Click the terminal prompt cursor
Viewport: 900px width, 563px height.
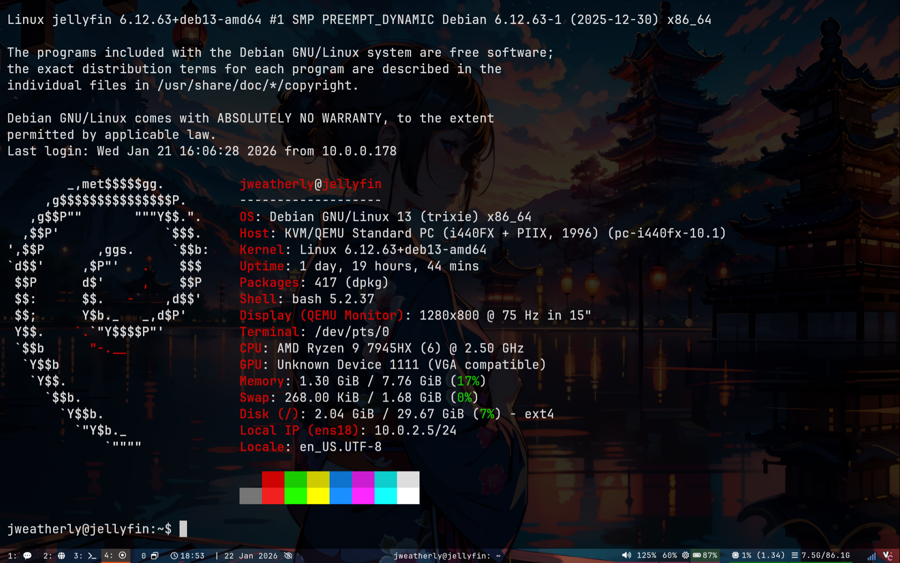pos(183,529)
